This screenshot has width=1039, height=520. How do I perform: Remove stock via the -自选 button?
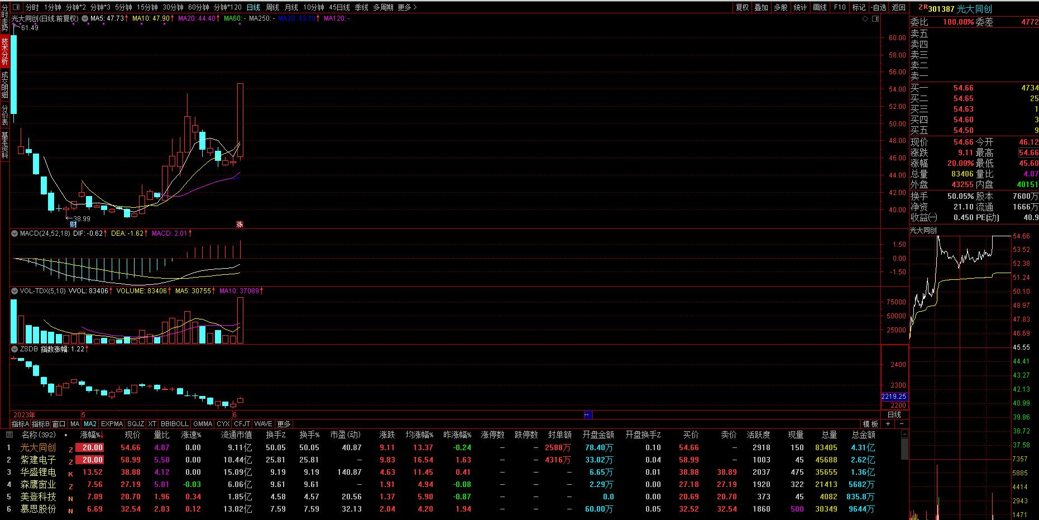coord(879,7)
